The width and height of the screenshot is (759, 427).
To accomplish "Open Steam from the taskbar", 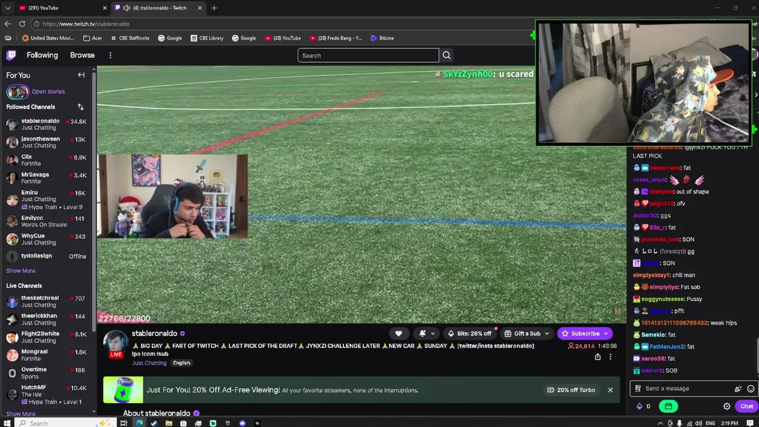I will [x=154, y=423].
